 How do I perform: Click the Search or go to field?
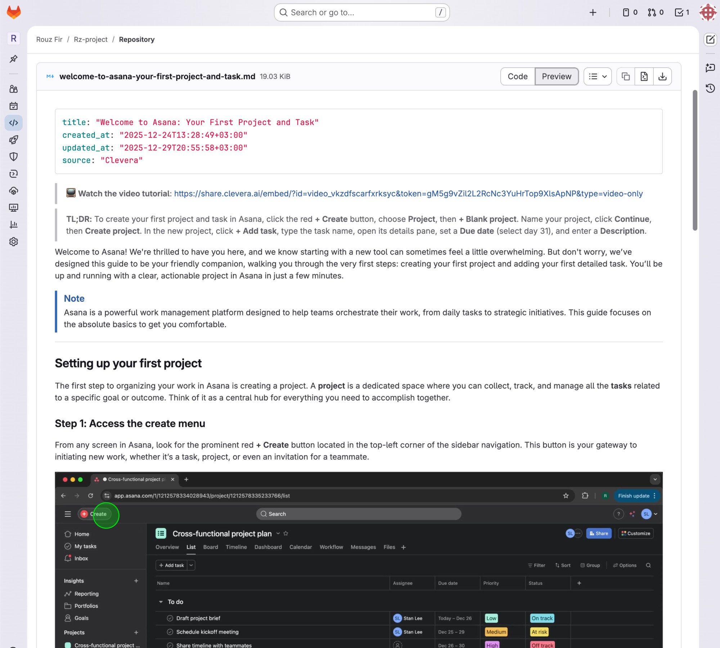coord(361,13)
